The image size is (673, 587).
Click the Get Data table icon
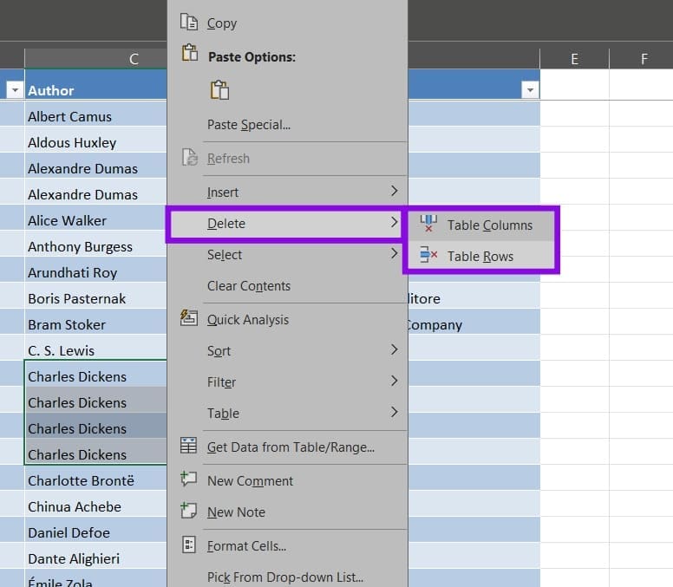click(188, 446)
